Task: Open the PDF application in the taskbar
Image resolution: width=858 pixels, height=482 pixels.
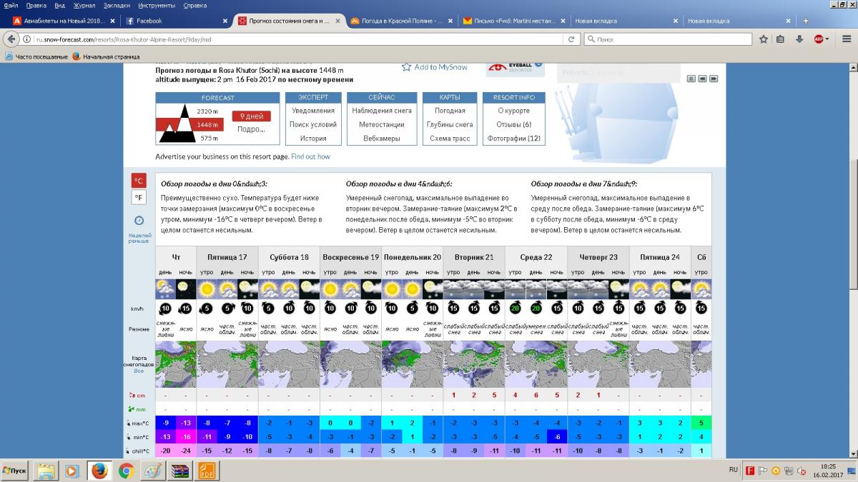Action: 206,471
